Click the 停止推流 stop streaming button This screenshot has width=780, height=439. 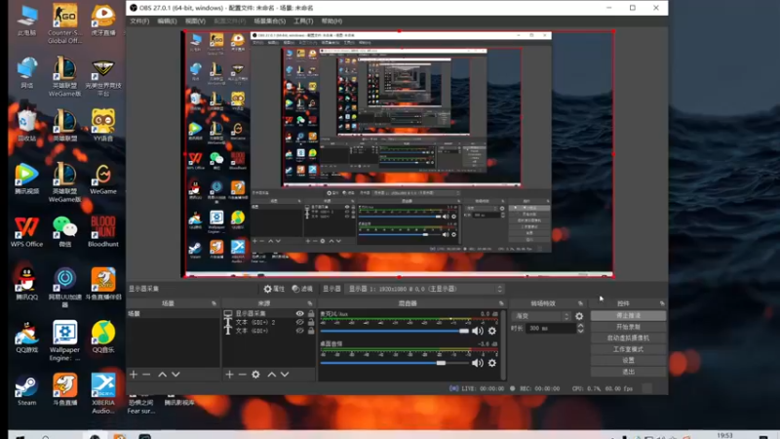(x=628, y=315)
